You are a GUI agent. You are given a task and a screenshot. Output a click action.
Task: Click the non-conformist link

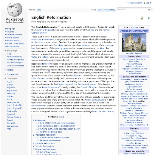(x=39, y=106)
